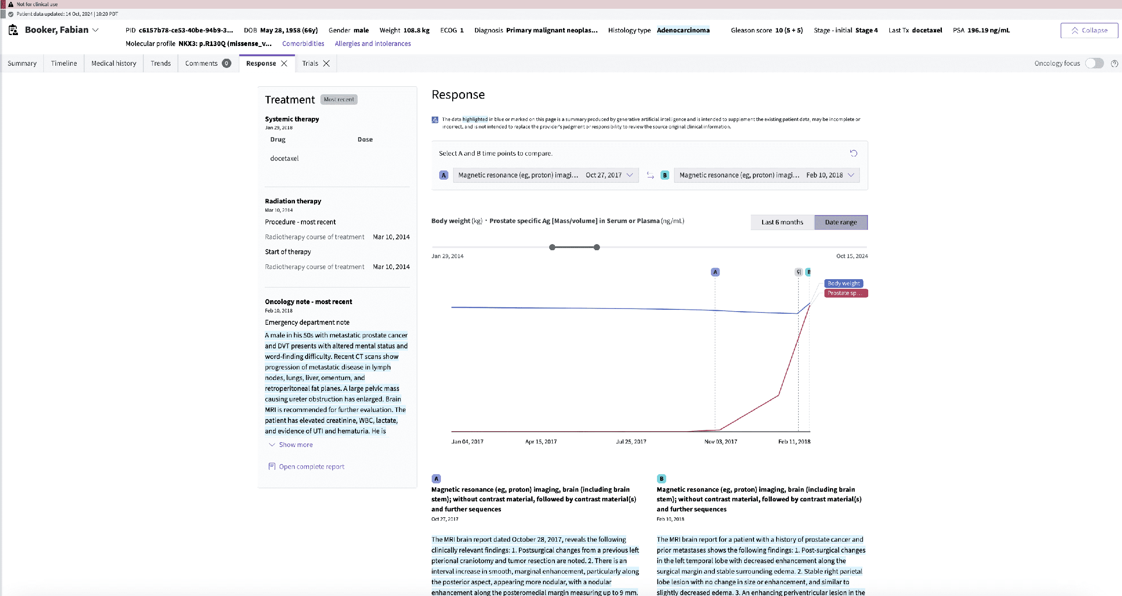Click the Open complete report document icon
This screenshot has width=1122, height=596.
272,466
